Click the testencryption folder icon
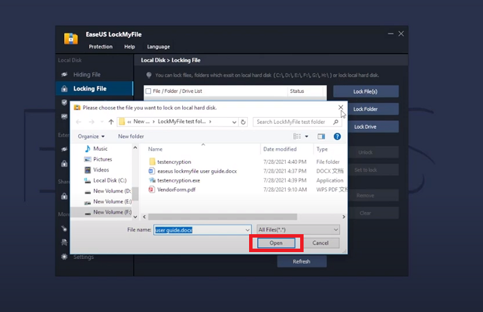Viewport: 483px width, 312px height. point(152,162)
